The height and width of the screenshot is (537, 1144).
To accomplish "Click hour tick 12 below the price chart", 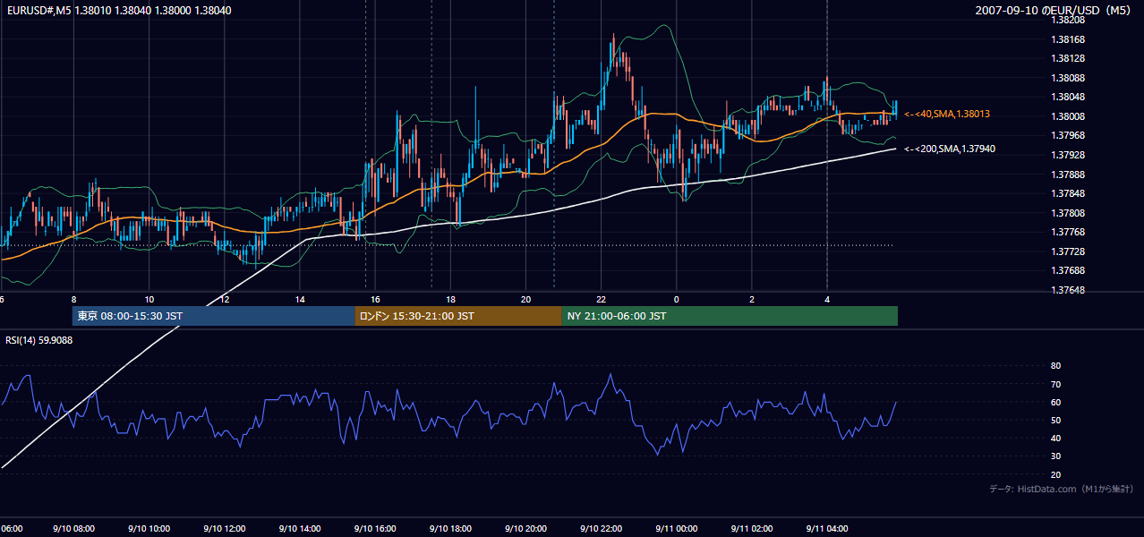I will [225, 300].
